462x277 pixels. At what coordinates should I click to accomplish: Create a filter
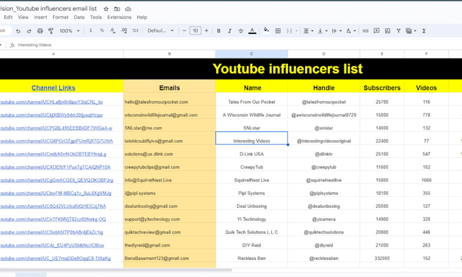(x=398, y=31)
